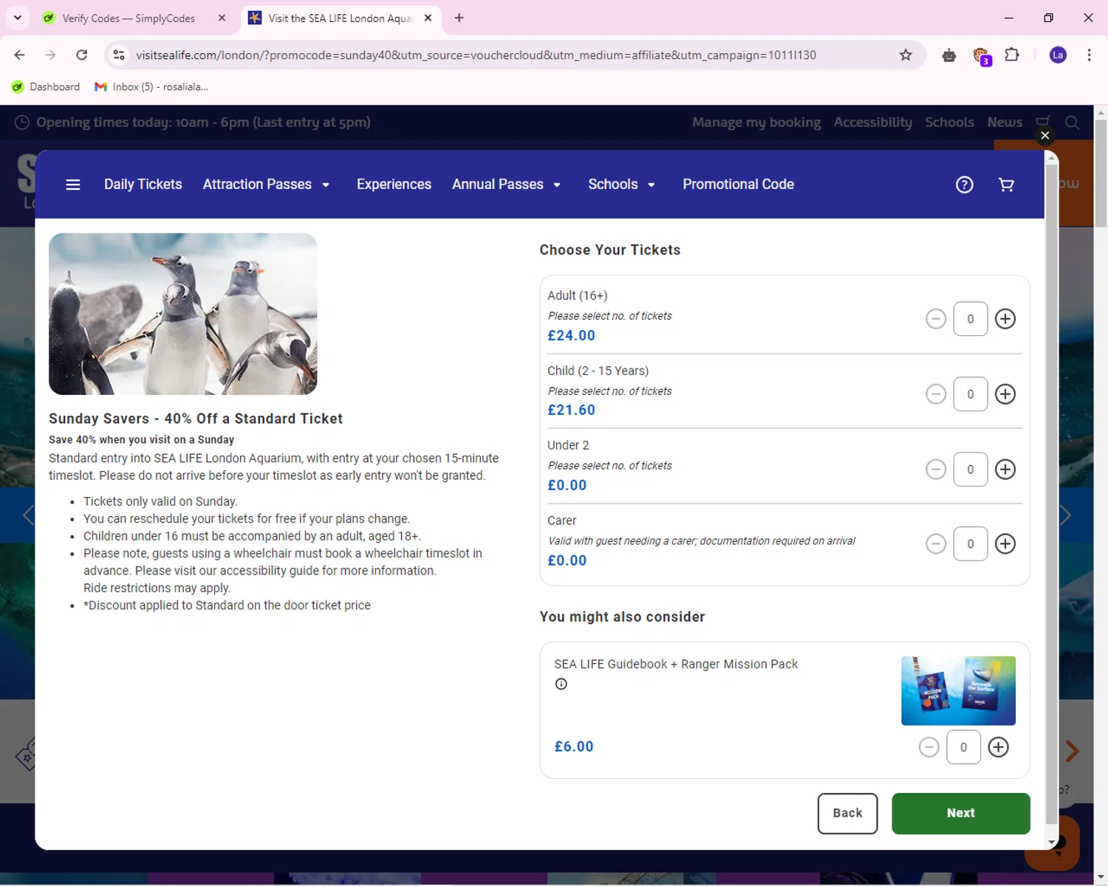Click the Child ticket quantity field

[x=971, y=394]
